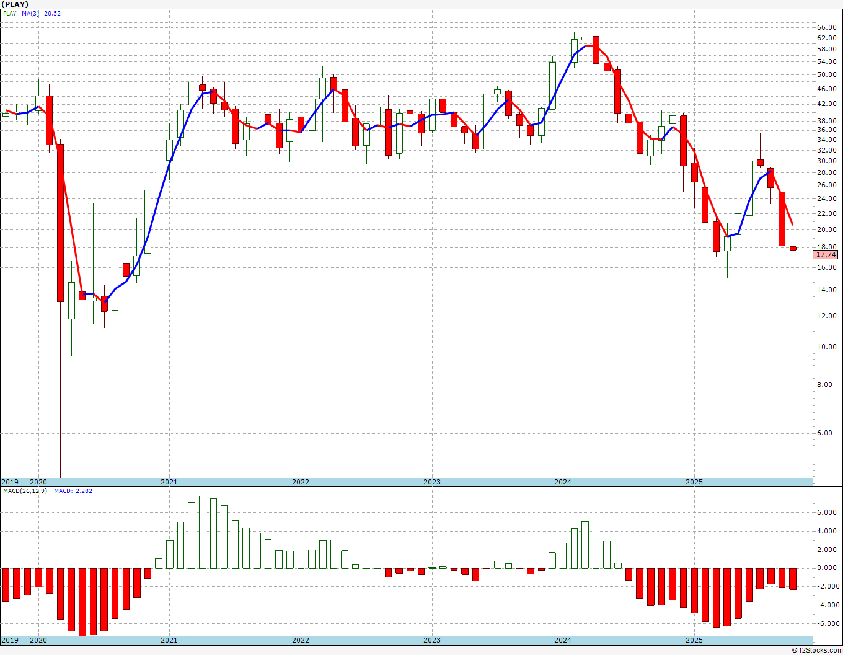Image resolution: width=843 pixels, height=655 pixels.
Task: Jump to "2021" on the price chart time axis
Action: [169, 482]
